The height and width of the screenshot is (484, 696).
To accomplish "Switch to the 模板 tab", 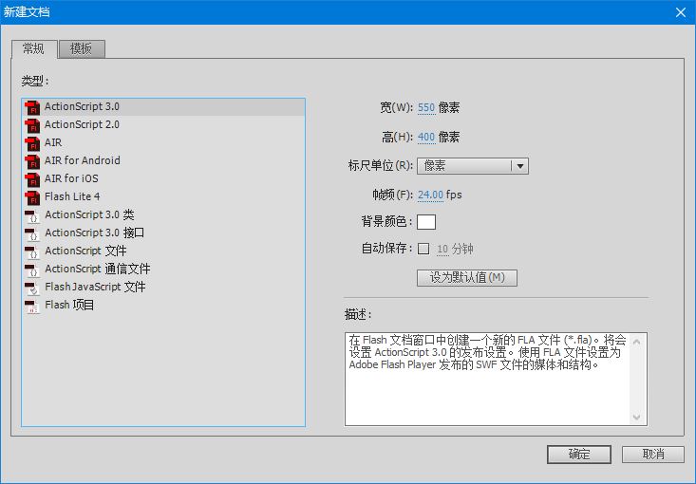I will [81, 48].
